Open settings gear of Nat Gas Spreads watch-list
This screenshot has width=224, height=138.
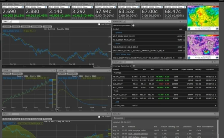tap(180, 21)
